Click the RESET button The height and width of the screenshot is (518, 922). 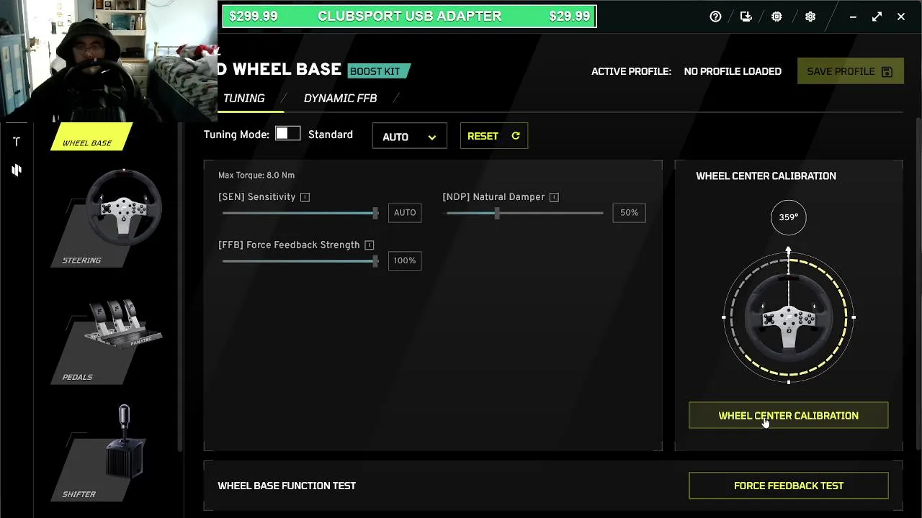pyautogui.click(x=493, y=136)
